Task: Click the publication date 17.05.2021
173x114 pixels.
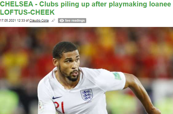Action: (8, 20)
